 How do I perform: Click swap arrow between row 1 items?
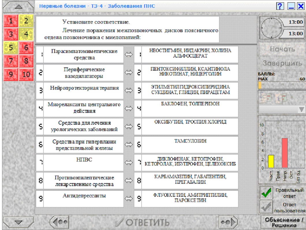point(128,55)
